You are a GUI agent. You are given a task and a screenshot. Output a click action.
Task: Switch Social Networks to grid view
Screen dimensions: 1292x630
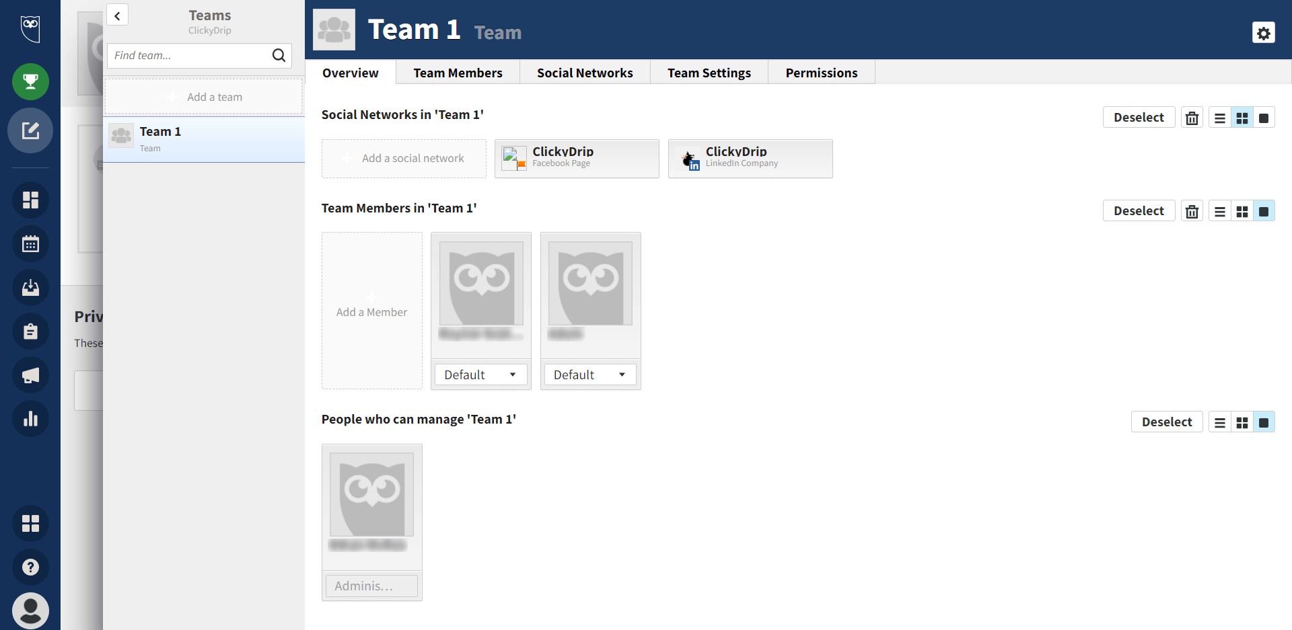tap(1242, 118)
